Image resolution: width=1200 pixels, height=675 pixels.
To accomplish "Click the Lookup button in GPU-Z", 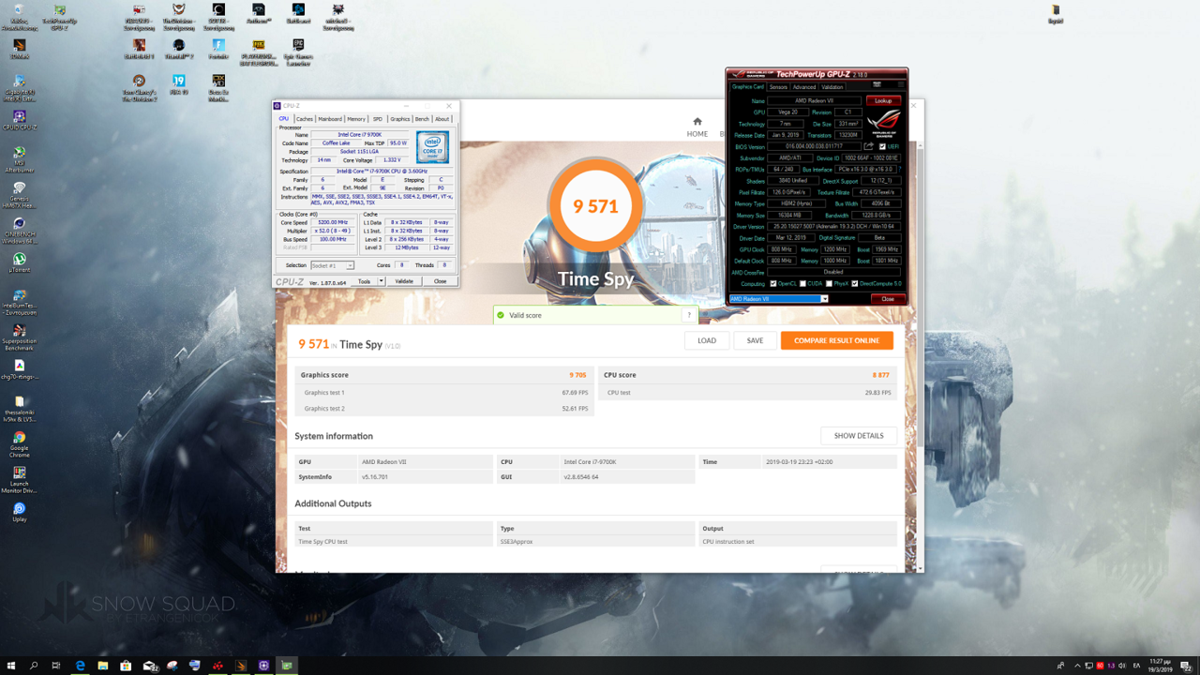I will [883, 100].
